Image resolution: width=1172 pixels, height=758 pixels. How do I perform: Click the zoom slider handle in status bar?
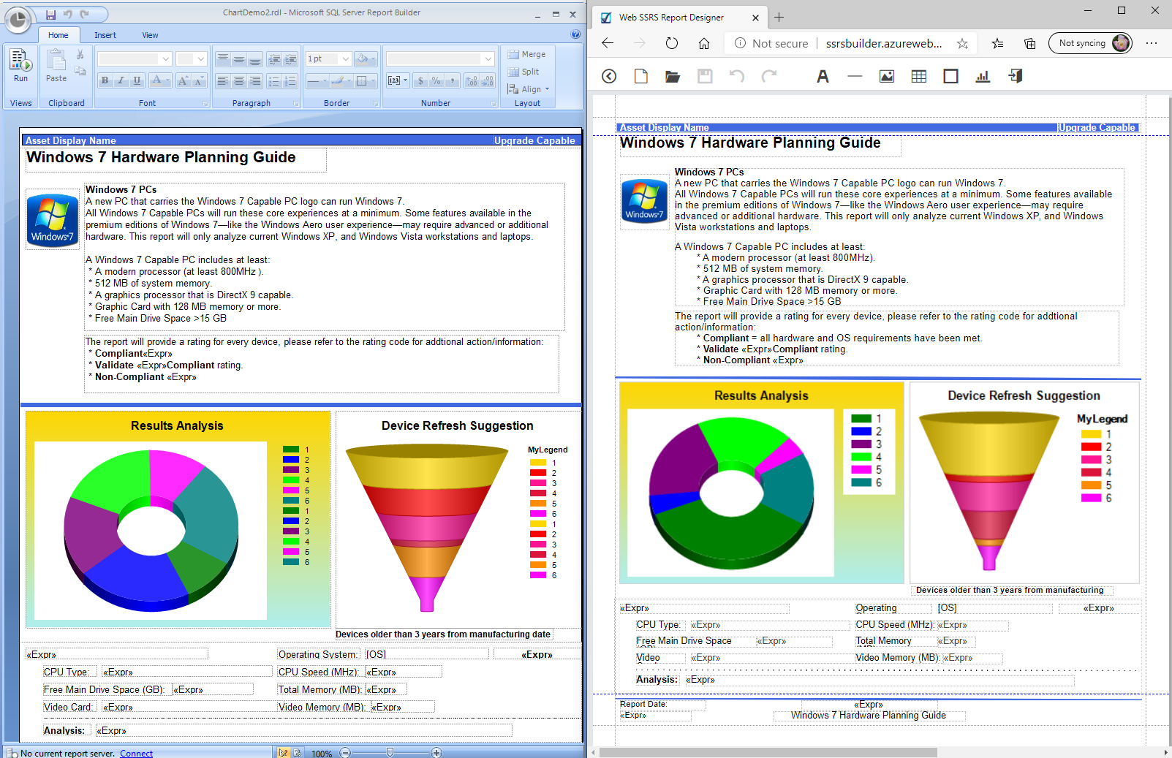pos(390,752)
